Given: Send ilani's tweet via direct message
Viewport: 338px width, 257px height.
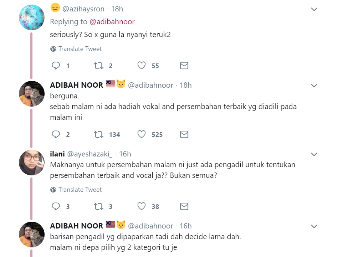Looking at the screenshot, I should click(x=184, y=206).
